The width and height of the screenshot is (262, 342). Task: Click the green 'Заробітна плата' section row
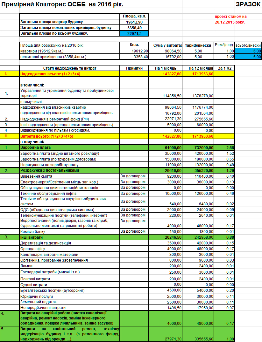coord(117,147)
